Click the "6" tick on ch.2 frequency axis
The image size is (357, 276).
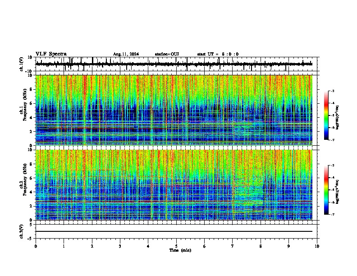click(x=31, y=178)
